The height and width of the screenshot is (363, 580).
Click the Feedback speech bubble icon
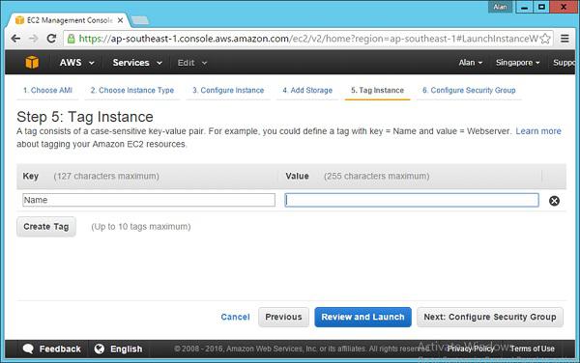click(x=28, y=349)
